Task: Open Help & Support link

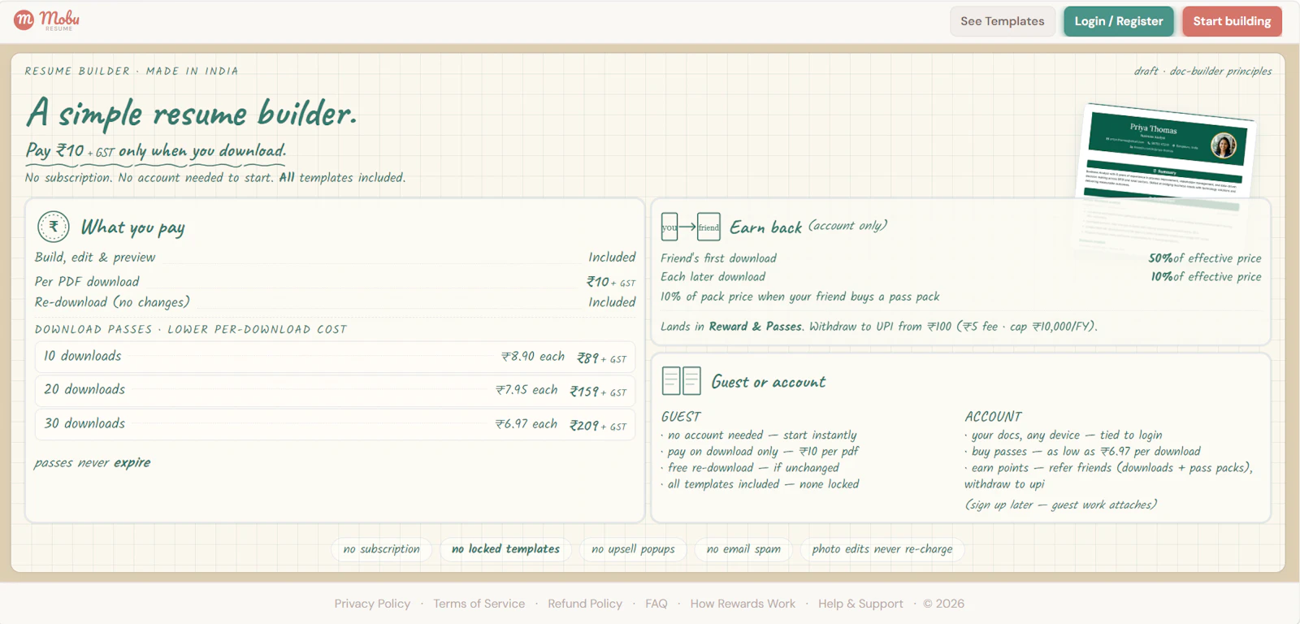Action: (x=860, y=604)
